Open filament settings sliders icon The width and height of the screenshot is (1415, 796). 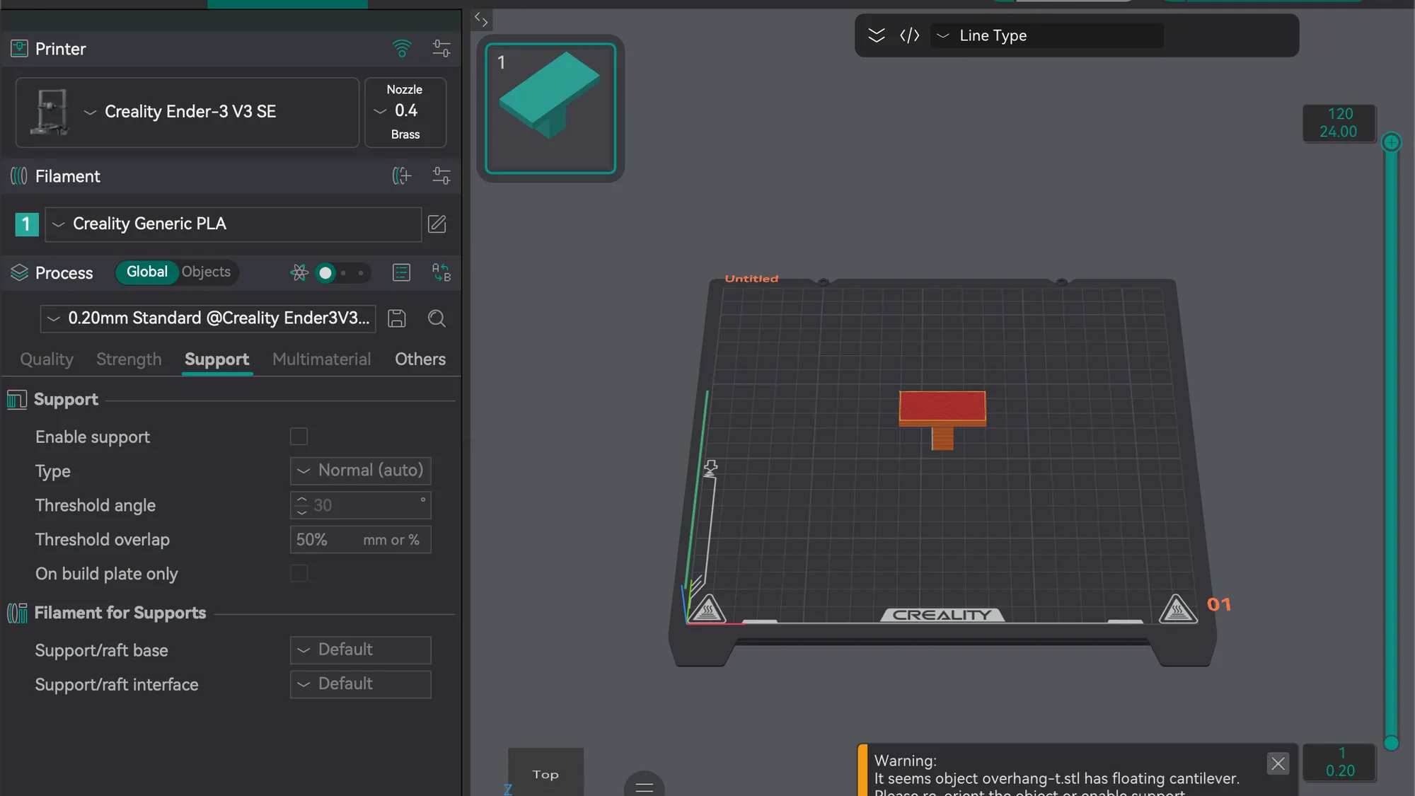441,175
